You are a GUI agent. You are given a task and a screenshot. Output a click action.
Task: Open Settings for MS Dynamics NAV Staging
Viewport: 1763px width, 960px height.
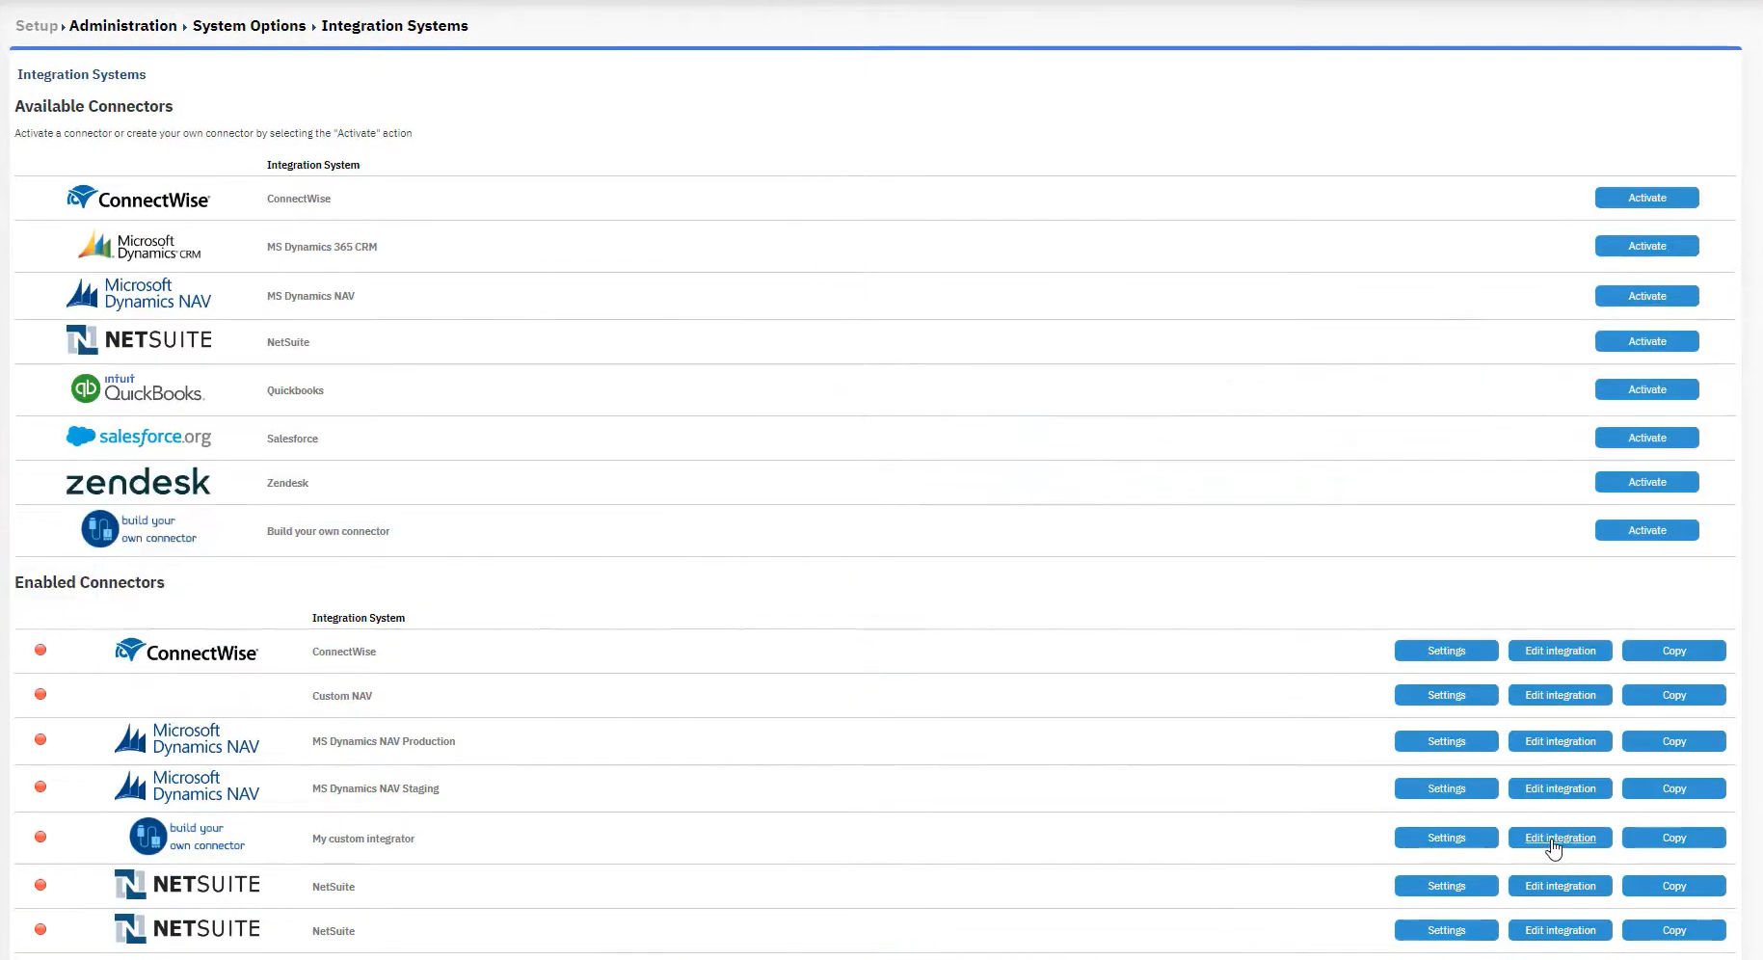(1446, 788)
